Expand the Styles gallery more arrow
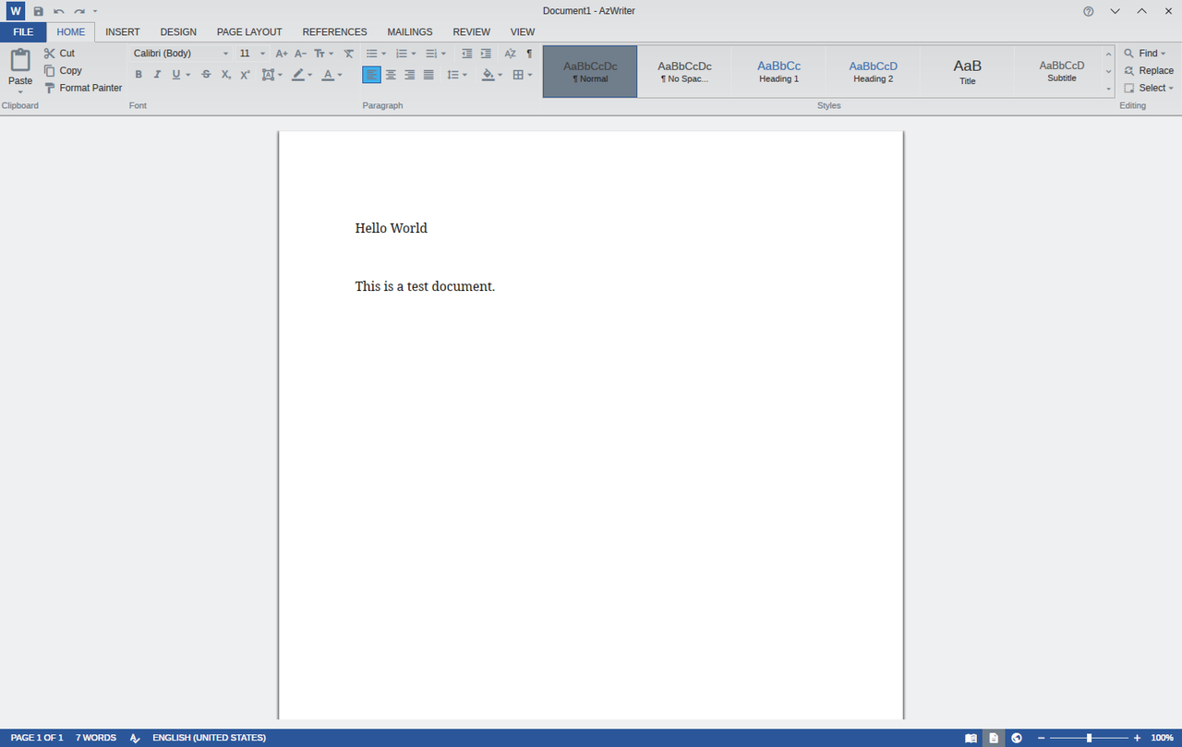 point(1109,89)
